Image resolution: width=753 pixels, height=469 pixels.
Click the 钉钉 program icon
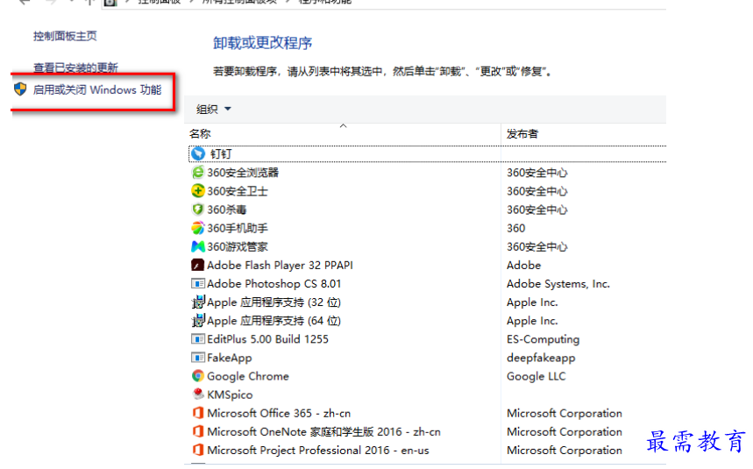198,153
